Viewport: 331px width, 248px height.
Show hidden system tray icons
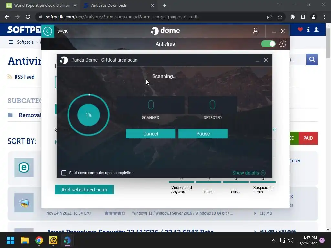pos(273,240)
